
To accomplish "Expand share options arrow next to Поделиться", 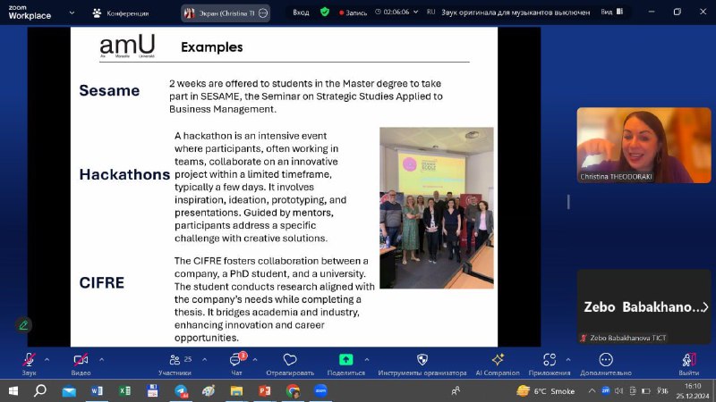I will click(367, 360).
